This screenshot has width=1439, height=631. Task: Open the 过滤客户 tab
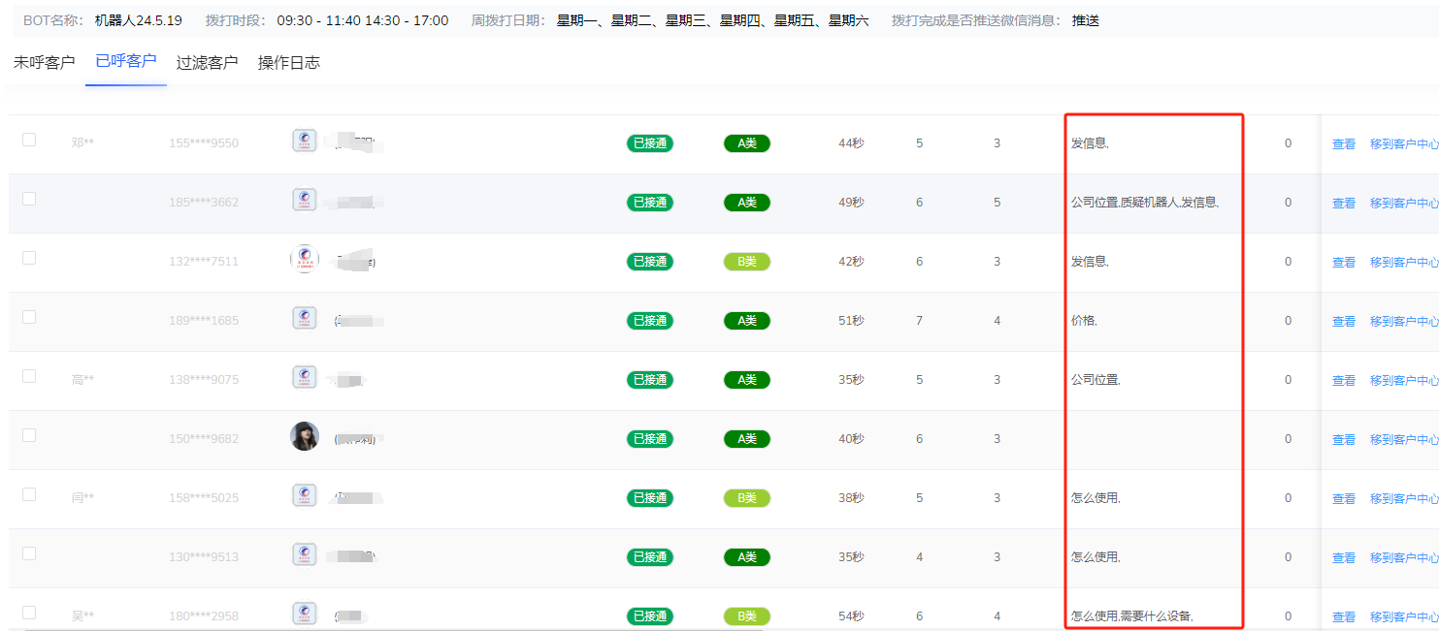pos(205,61)
